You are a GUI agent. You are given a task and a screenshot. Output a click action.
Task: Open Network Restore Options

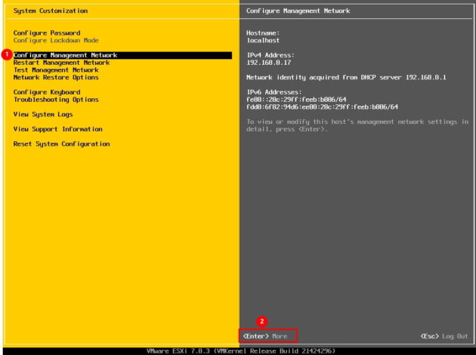pos(56,77)
